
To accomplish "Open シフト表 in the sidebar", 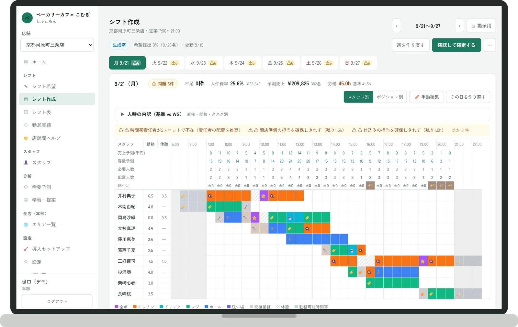I will point(57,112).
